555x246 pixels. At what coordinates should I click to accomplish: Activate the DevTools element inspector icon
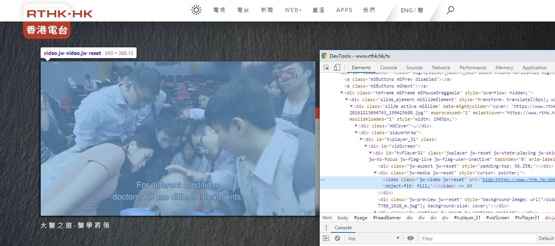coord(326,68)
